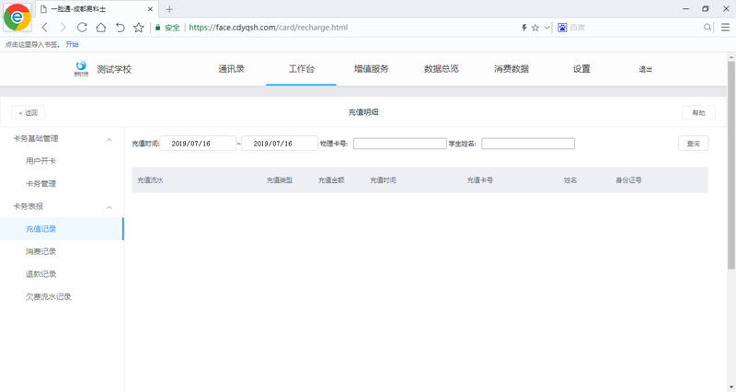Open the 数据总览 tab

point(441,69)
